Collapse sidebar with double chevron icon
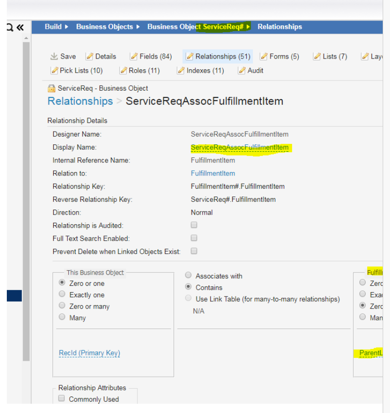Image resolution: width=390 pixels, height=413 pixels. click(x=20, y=27)
